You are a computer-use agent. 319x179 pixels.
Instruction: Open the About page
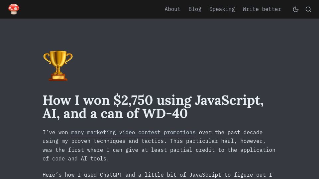pos(172,9)
